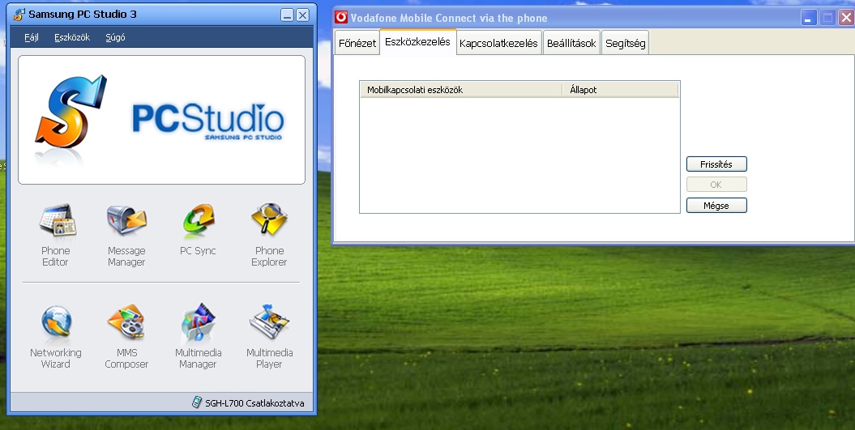Open the Eszközök menu
855x430 pixels.
[x=72, y=37]
